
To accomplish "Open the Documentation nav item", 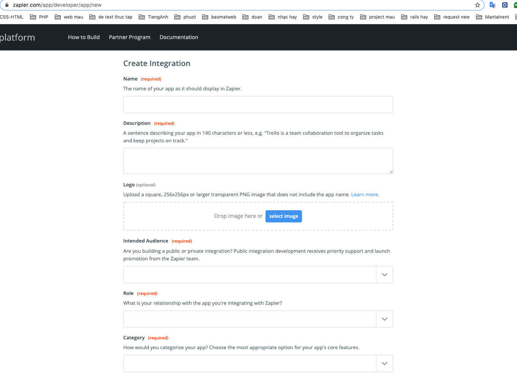I will tap(179, 37).
